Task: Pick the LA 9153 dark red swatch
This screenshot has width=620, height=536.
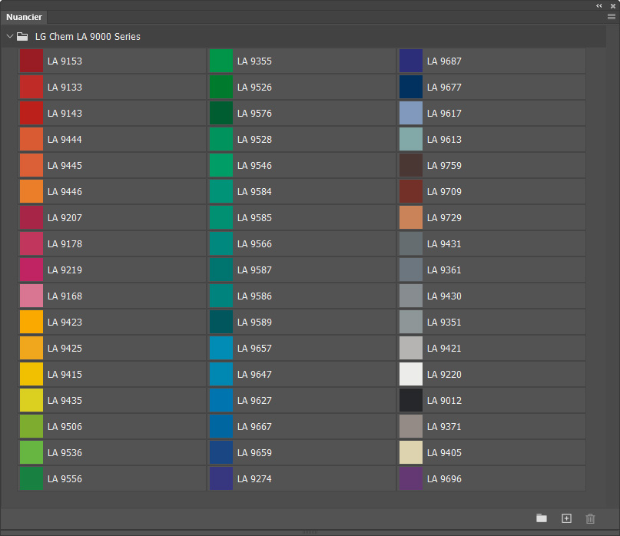Action: (31, 61)
